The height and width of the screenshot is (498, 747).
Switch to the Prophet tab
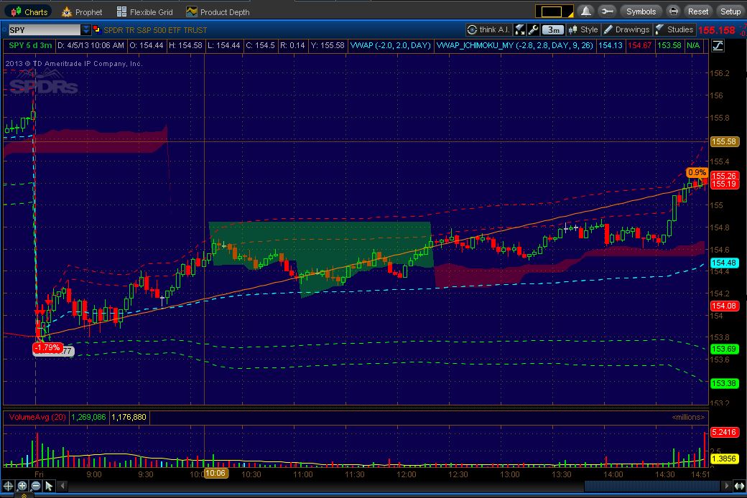[82, 12]
